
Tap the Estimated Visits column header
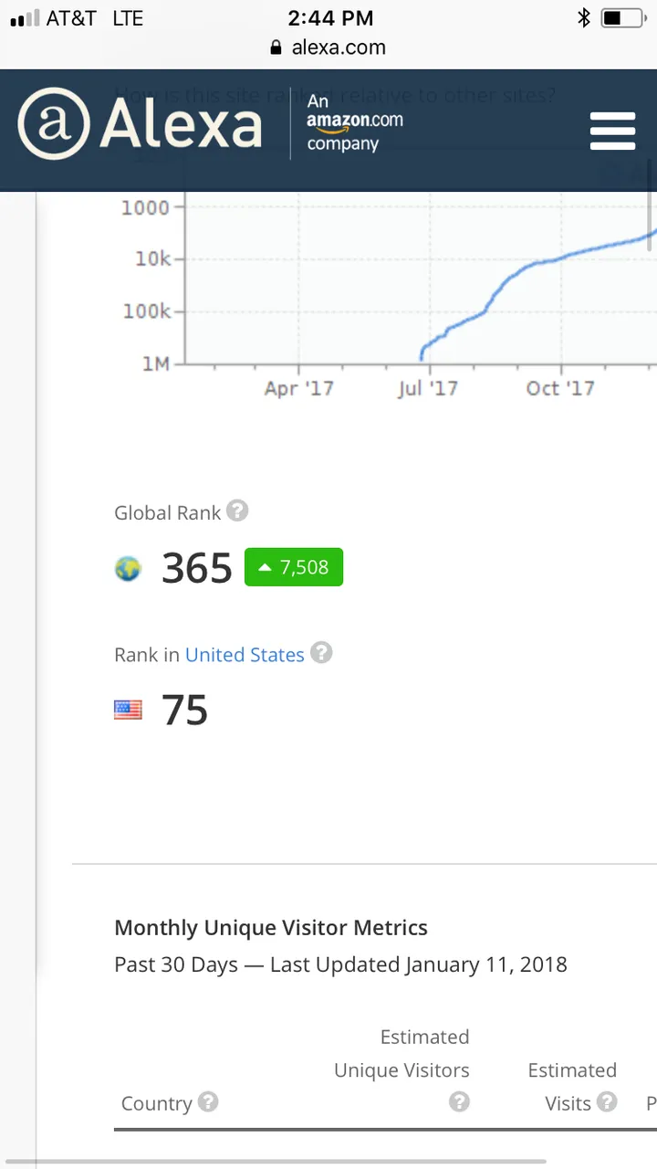572,1087
